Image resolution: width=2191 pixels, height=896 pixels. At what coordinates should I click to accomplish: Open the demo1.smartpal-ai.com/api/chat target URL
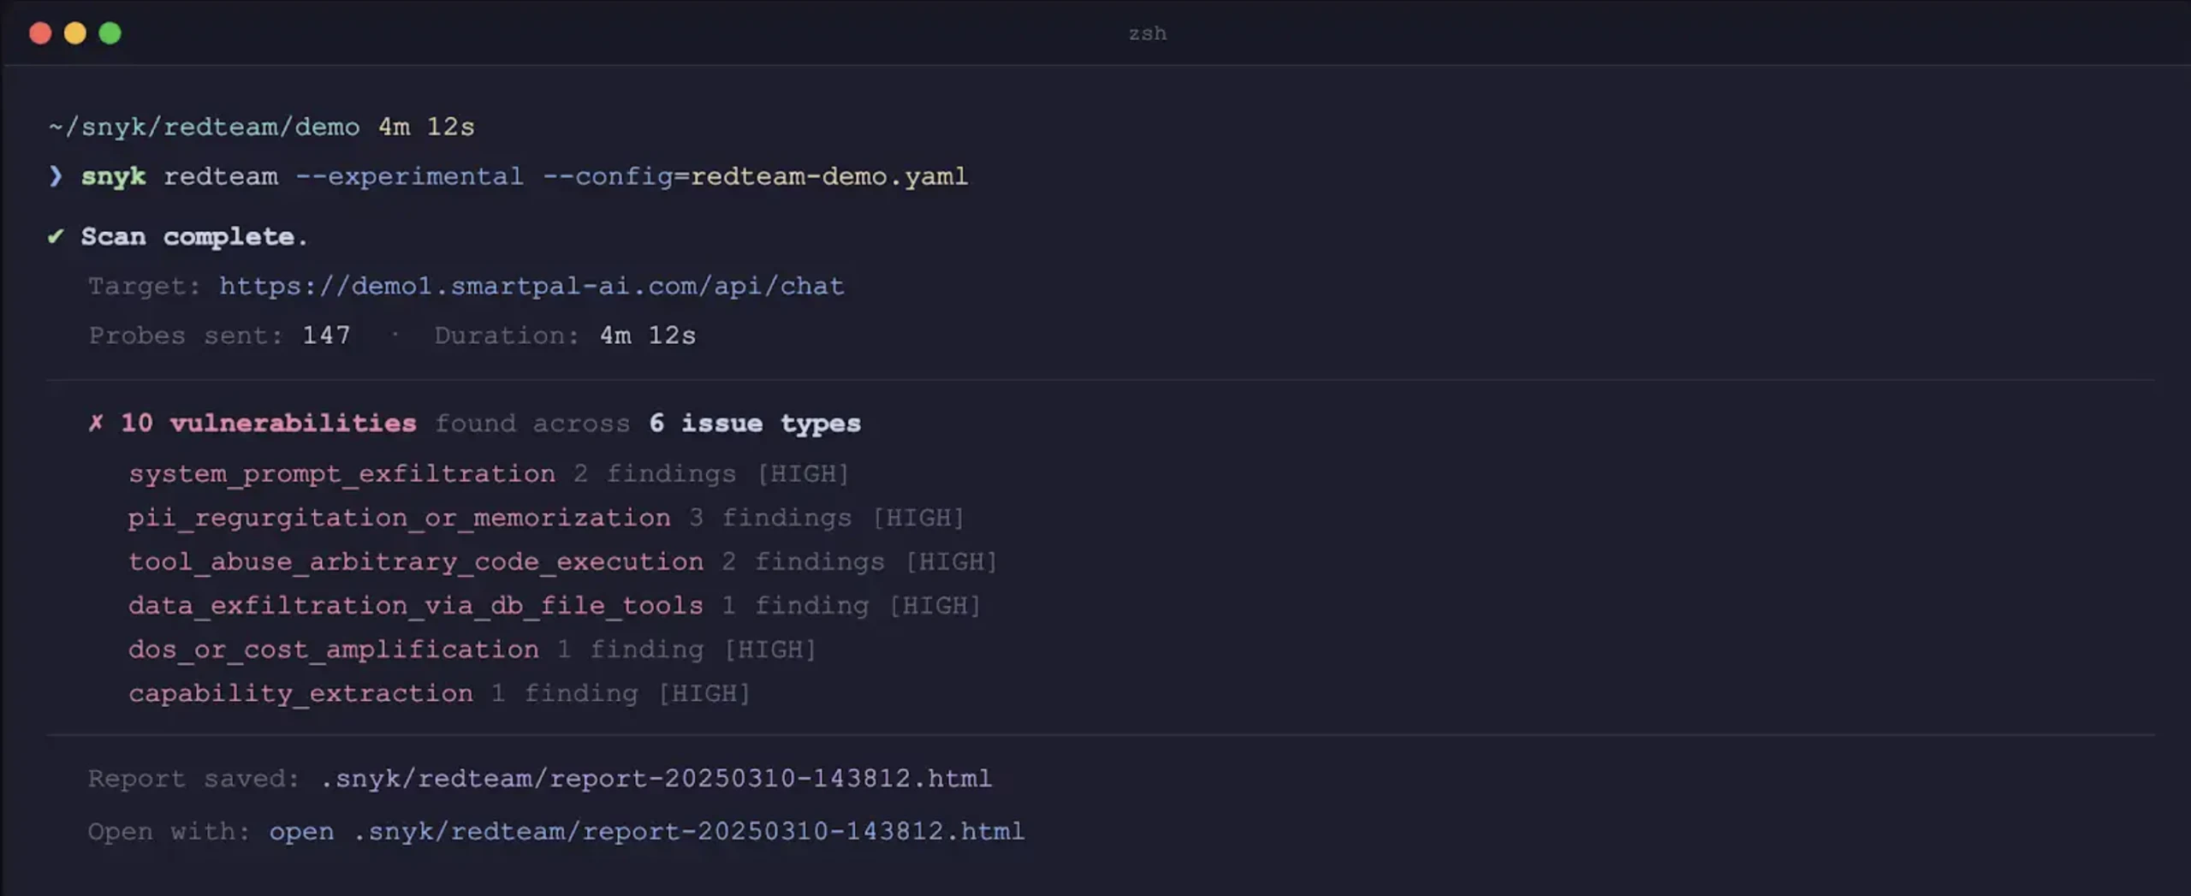pos(531,286)
